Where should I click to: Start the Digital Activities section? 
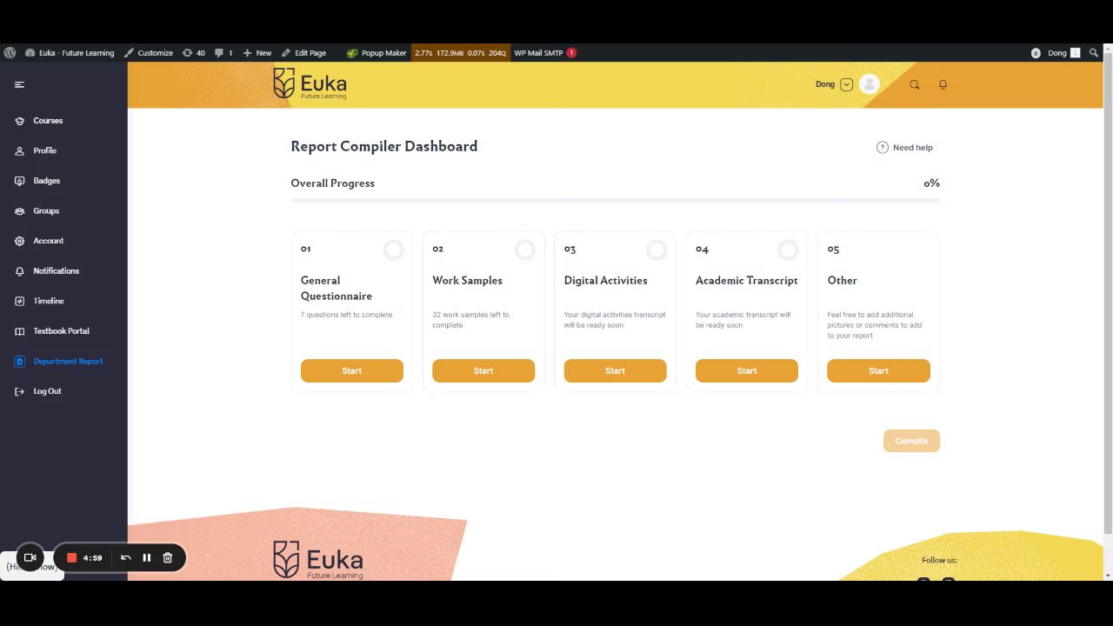tap(616, 370)
